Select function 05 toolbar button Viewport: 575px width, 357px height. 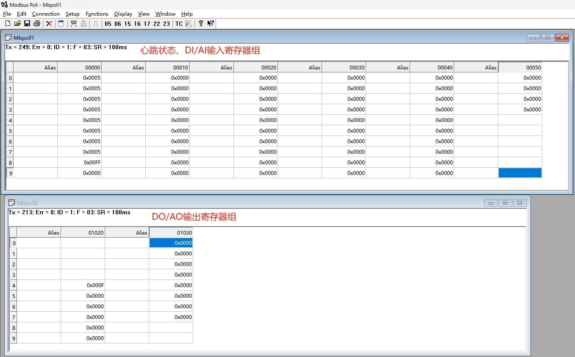[x=108, y=24]
